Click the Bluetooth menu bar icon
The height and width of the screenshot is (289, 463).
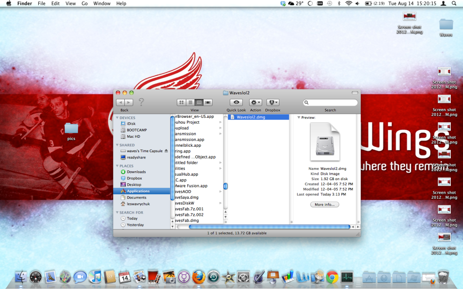tap(339, 4)
